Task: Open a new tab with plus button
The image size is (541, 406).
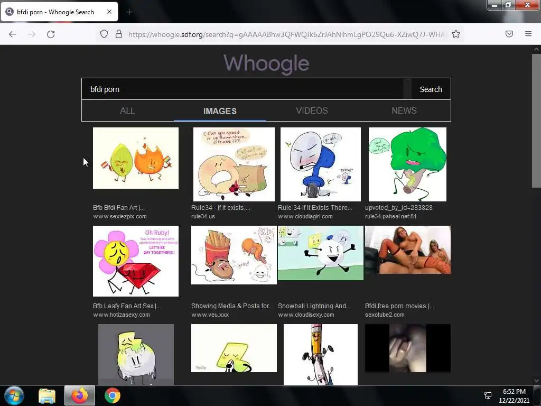Action: click(x=129, y=12)
